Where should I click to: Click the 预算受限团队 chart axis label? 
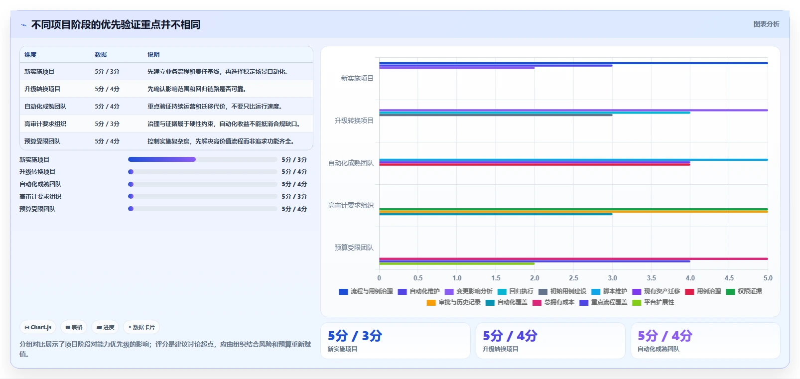point(354,248)
